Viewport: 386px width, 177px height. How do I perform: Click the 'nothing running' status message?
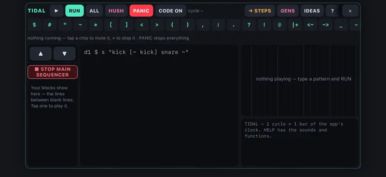pyautogui.click(x=108, y=38)
